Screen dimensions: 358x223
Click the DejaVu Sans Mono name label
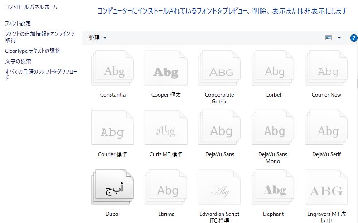click(x=273, y=158)
